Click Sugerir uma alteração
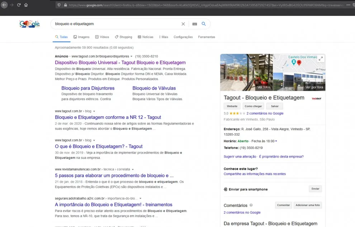The height and width of the screenshot is (227, 355). coord(240,156)
